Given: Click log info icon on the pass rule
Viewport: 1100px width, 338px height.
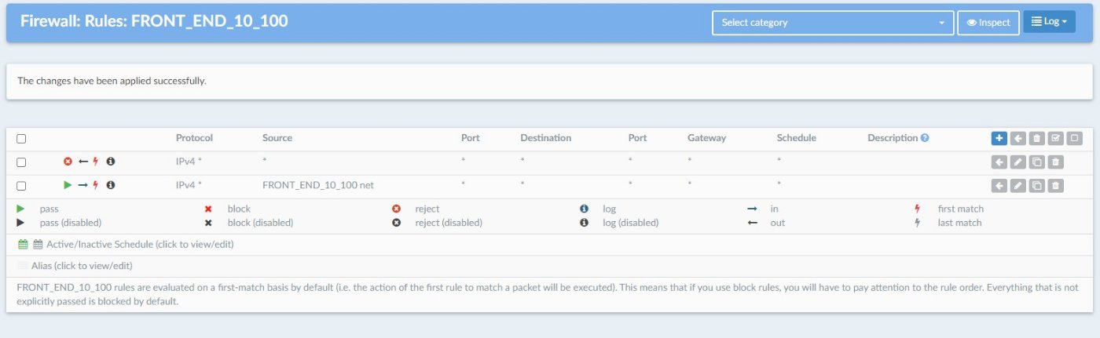Looking at the screenshot, I should pos(111,186).
